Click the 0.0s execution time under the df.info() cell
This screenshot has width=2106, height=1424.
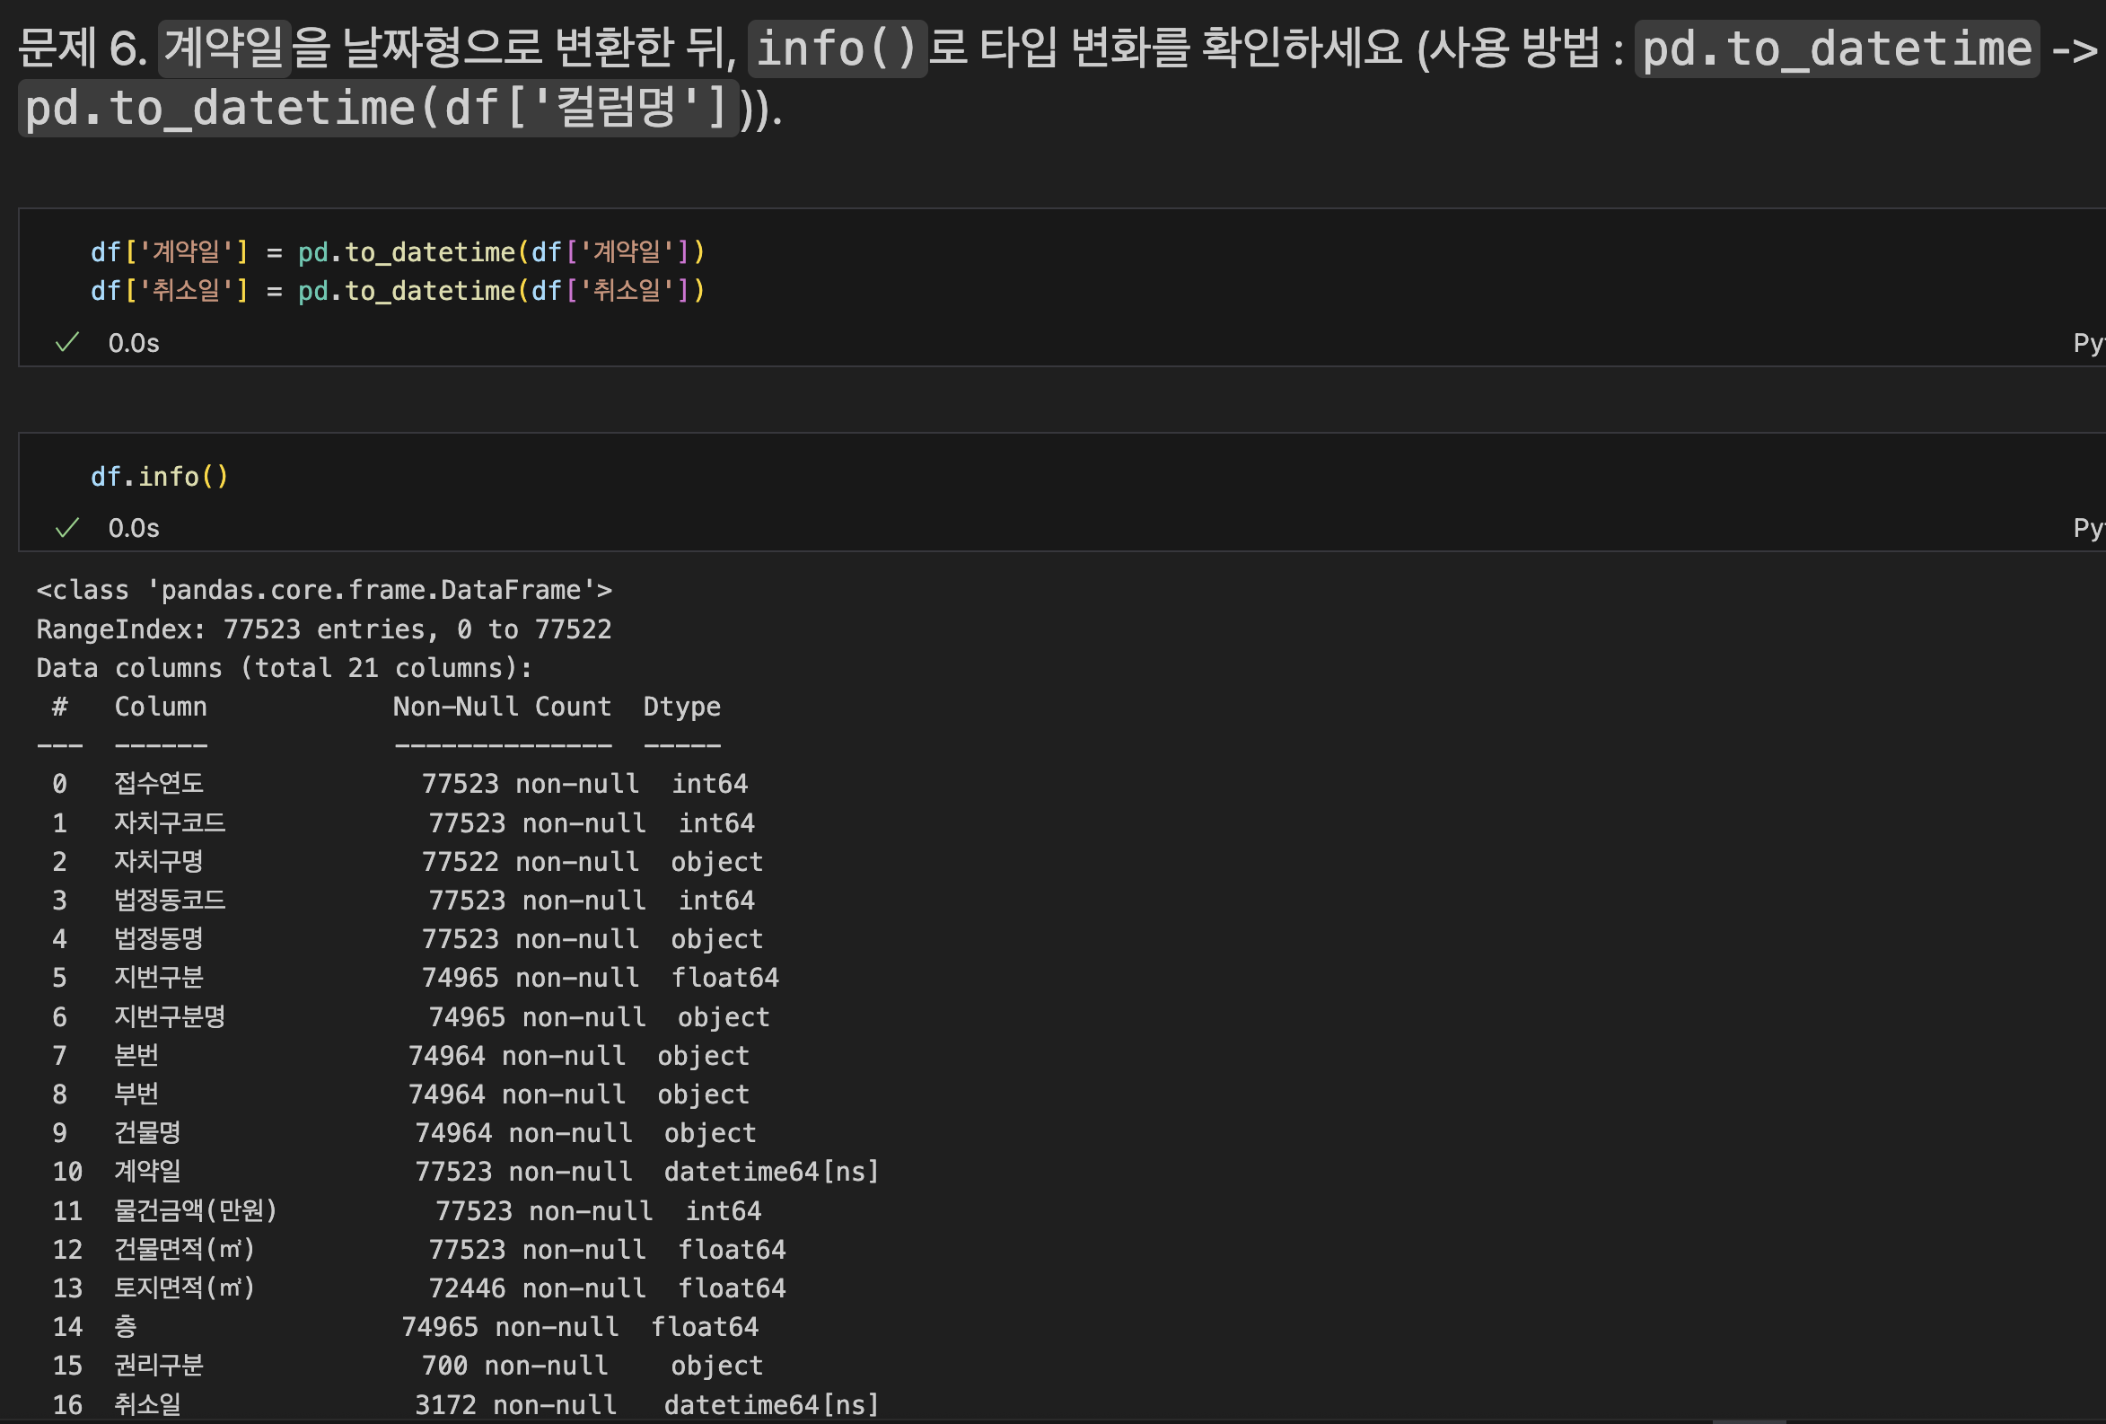133,528
